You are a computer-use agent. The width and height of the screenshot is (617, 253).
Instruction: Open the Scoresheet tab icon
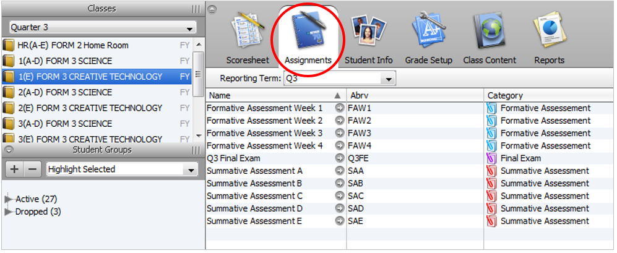[x=247, y=32]
